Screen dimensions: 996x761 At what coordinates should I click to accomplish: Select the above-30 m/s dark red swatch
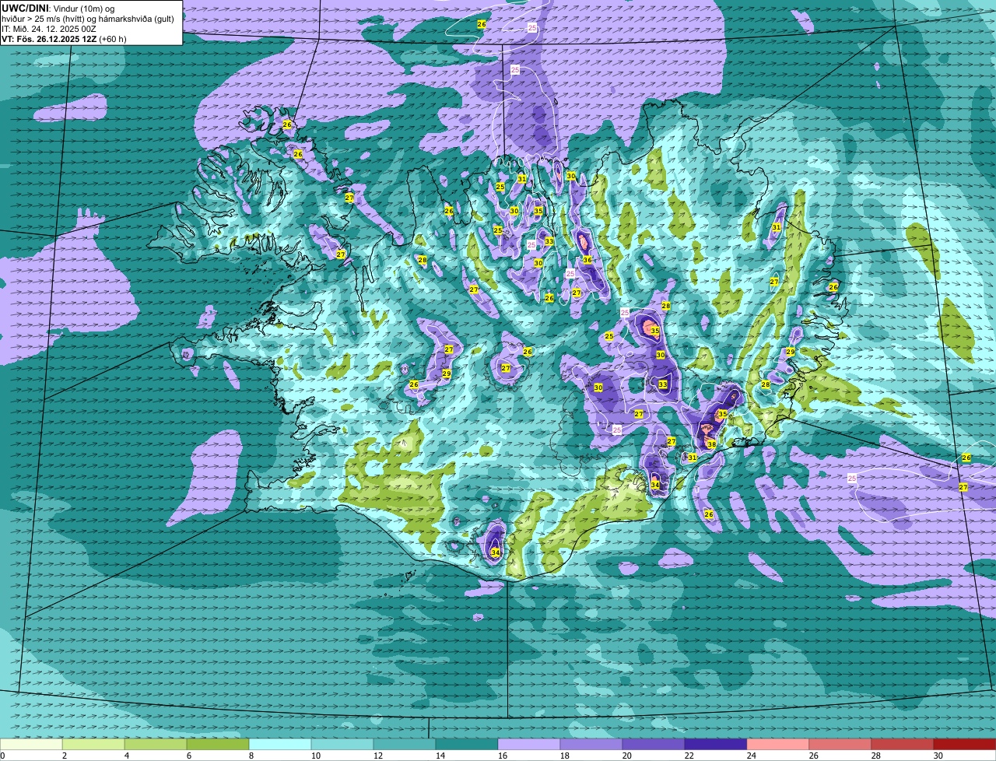965,745
